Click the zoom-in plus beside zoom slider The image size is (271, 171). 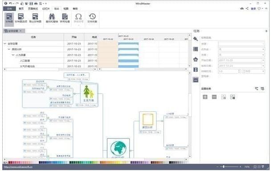[240, 167]
